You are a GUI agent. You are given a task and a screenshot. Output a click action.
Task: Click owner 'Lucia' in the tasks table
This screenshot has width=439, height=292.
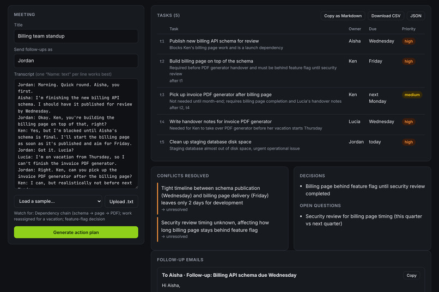pos(354,122)
